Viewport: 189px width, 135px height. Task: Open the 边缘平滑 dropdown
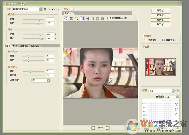pos(49,80)
